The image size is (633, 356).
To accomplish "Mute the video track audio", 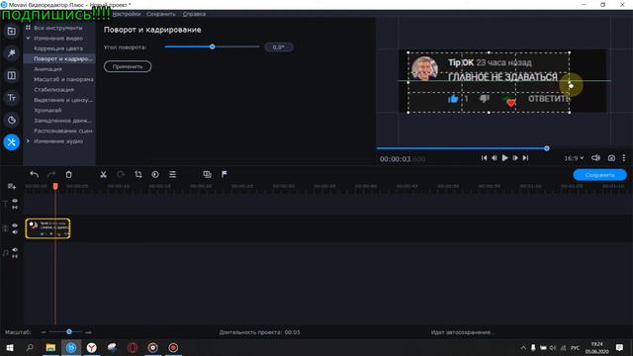I will tap(15, 232).
